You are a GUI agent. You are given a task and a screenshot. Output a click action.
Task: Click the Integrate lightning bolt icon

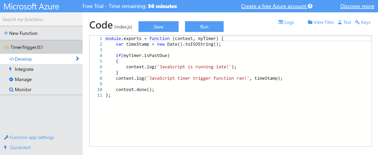pyautogui.click(x=11, y=69)
